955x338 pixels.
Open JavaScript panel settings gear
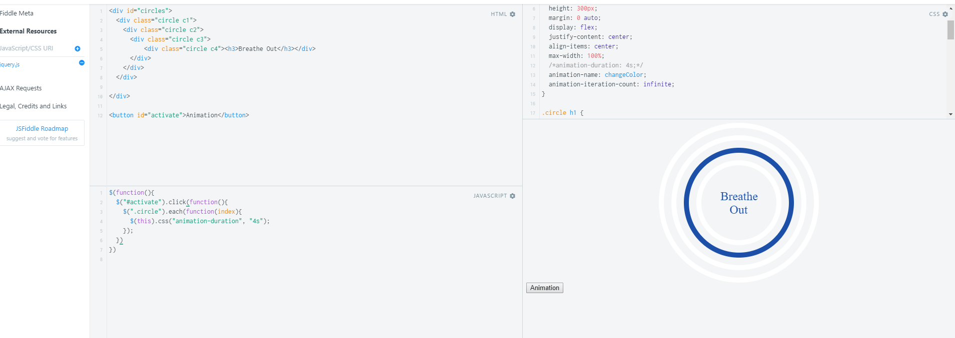point(512,196)
